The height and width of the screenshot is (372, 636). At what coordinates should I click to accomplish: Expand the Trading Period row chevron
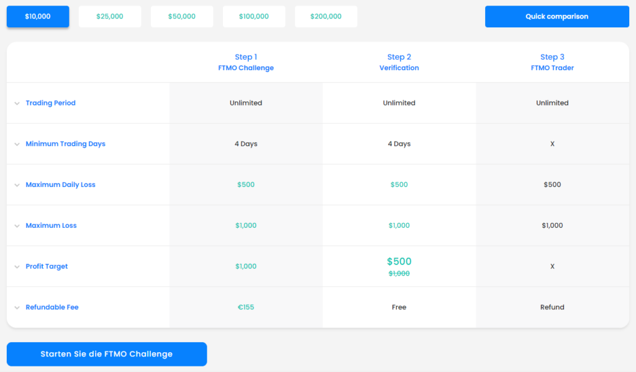coord(17,104)
